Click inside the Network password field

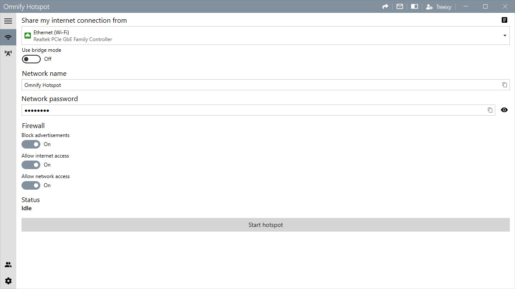[x=215, y=110]
